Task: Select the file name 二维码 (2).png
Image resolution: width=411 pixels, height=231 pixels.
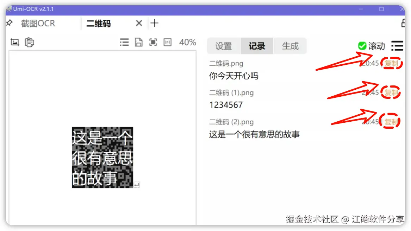Action: 231,122
